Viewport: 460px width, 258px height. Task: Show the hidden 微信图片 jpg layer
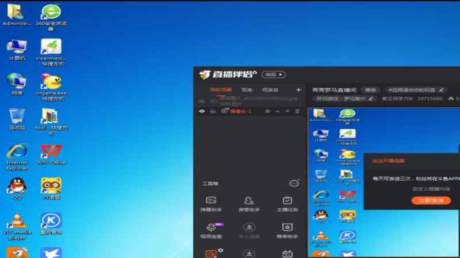[202, 101]
